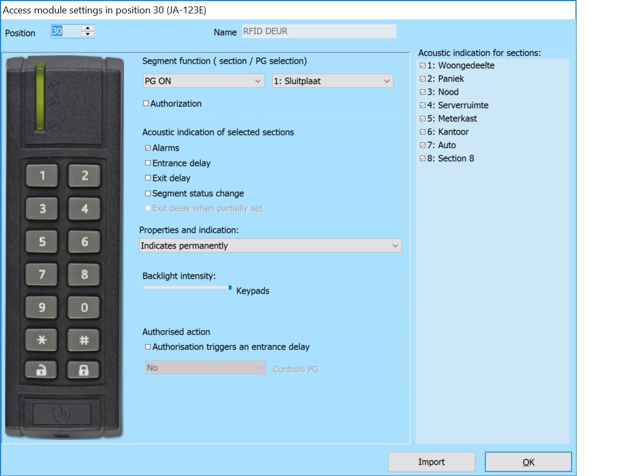The height and width of the screenshot is (476, 619).
Task: Click the green LED indicator strip
Action: tap(40, 96)
